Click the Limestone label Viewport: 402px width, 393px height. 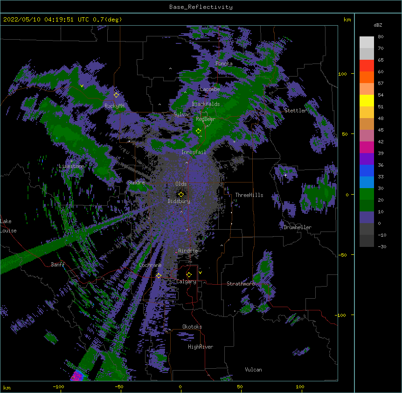tap(71, 166)
